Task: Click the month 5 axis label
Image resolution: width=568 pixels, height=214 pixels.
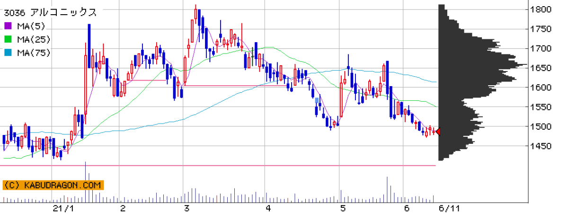Action: tap(343, 208)
